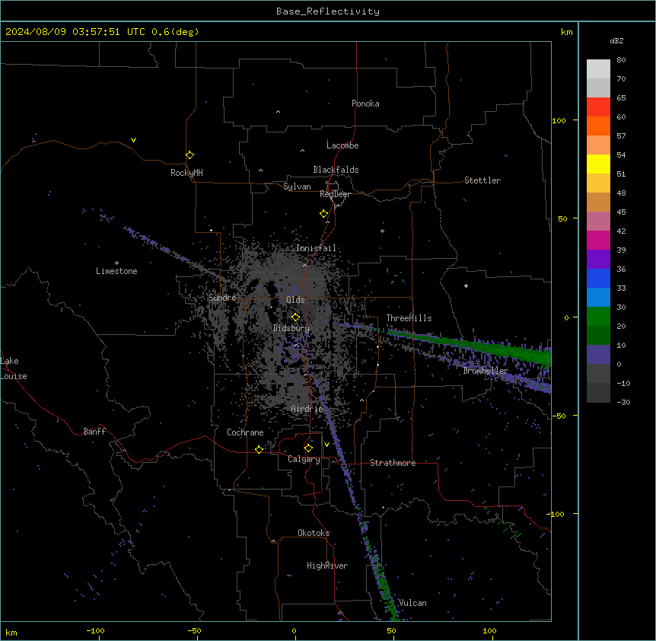Screen dimensions: 656x641
Task: Select the Calgary label
Action: [x=304, y=459]
